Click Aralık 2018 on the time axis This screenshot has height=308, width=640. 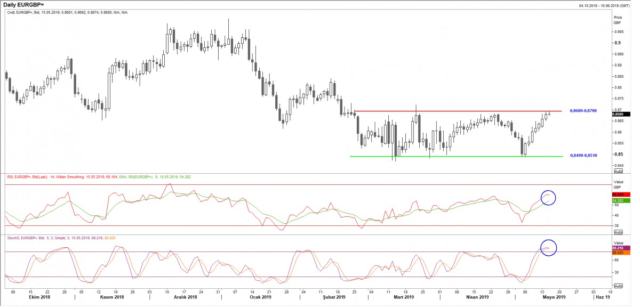(x=185, y=297)
